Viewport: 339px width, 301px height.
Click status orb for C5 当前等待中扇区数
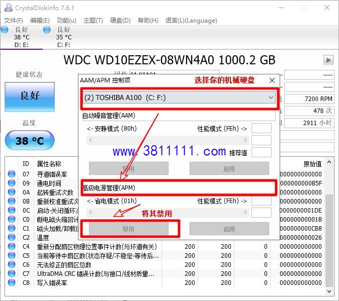tap(12, 255)
